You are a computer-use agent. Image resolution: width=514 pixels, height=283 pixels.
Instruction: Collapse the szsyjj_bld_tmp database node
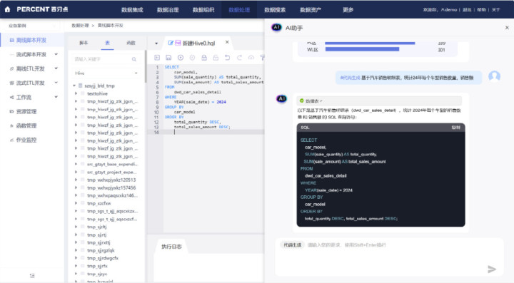pyautogui.click(x=74, y=86)
